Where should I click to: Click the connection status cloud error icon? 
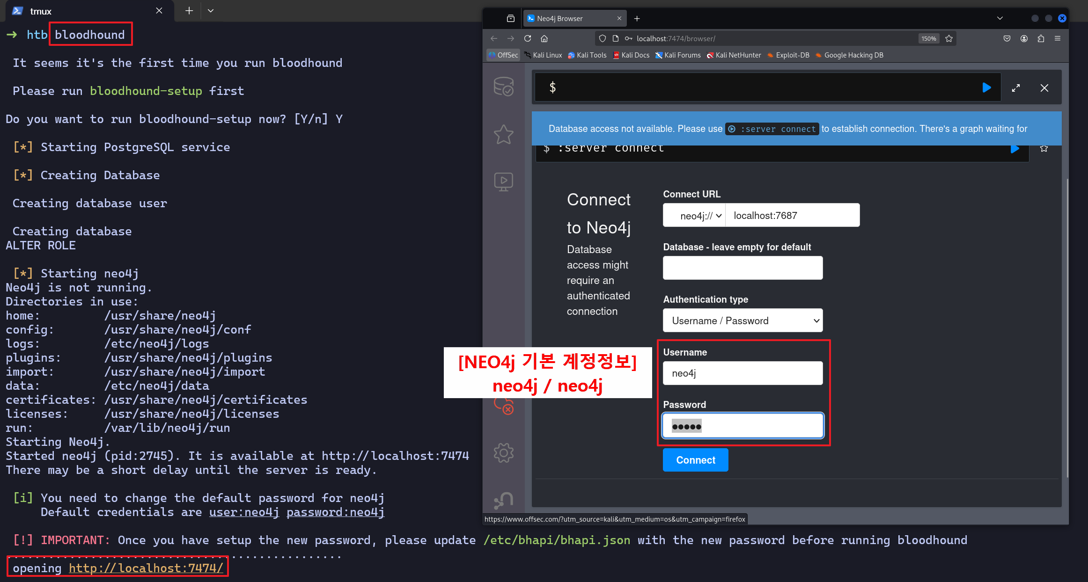pos(504,406)
